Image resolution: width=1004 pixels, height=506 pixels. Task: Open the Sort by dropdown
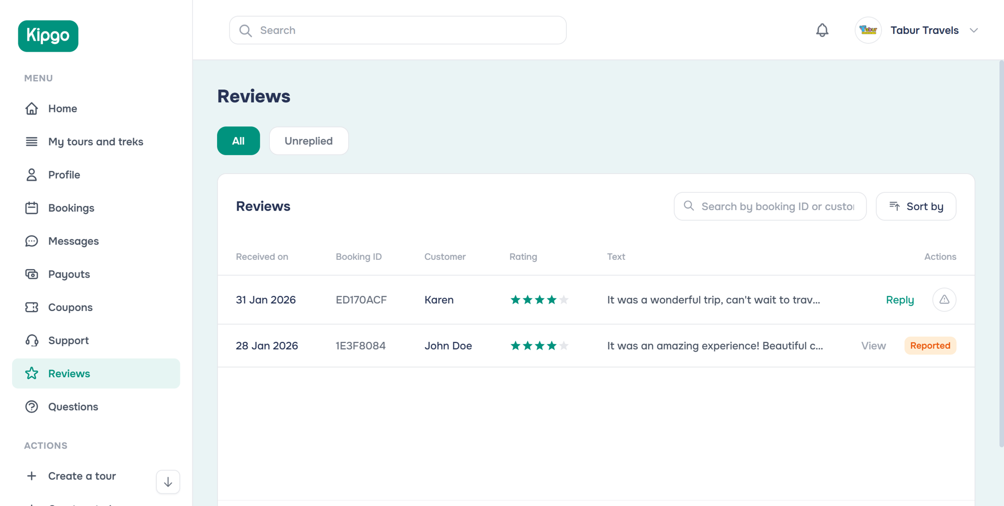click(x=916, y=206)
